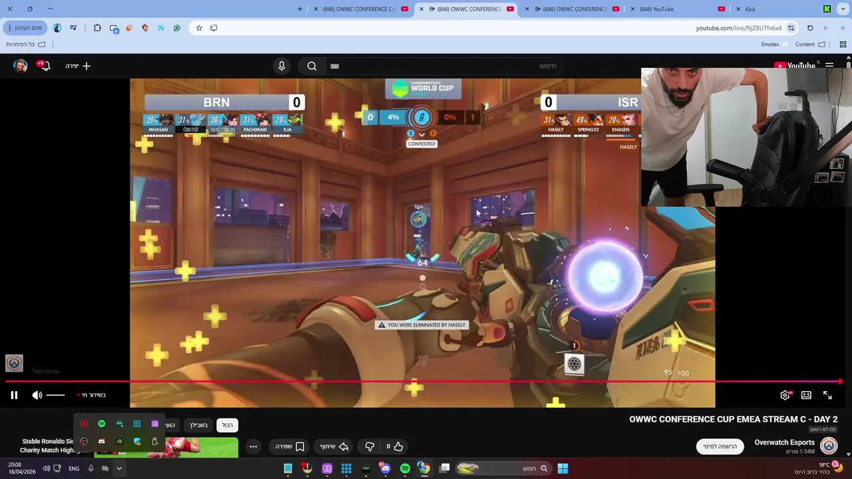Dislike the video with thumbs down
The height and width of the screenshot is (479, 852).
pos(370,446)
